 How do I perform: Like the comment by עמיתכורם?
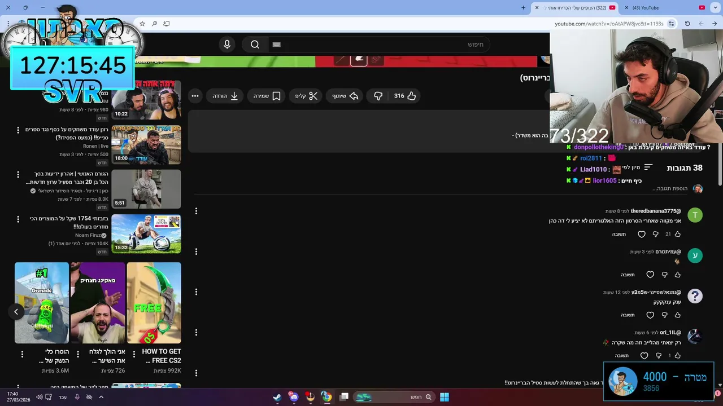pos(678,275)
